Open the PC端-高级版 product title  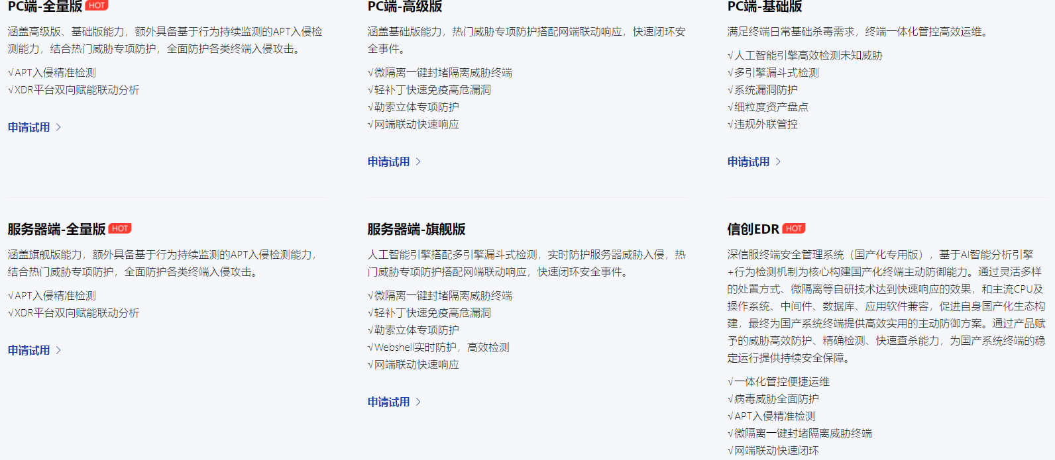pos(405,7)
